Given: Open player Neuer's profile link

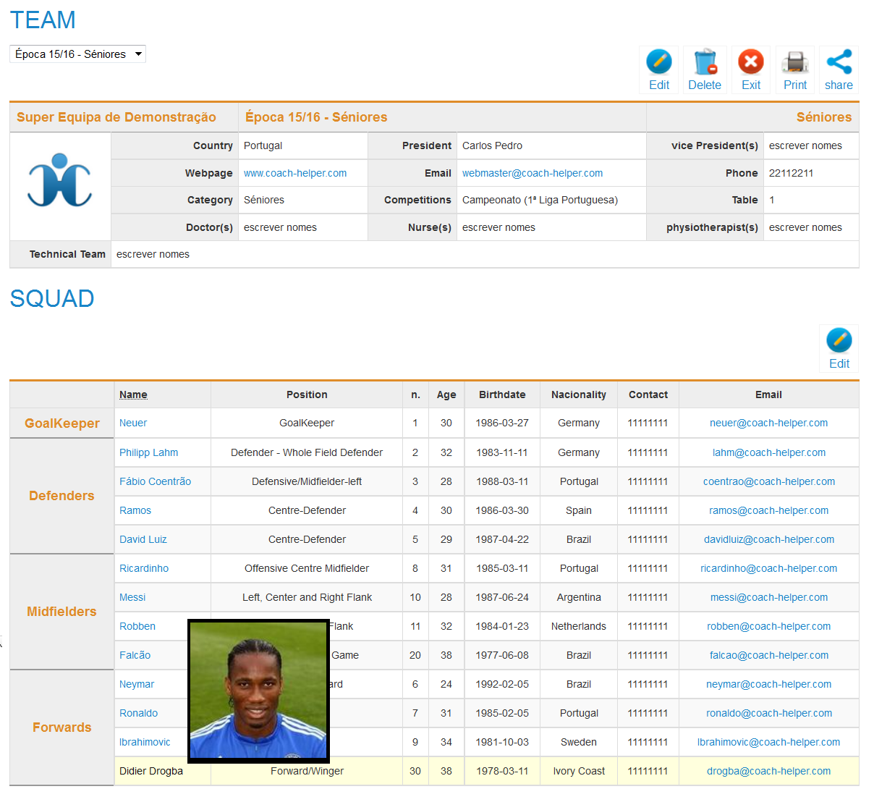Looking at the screenshot, I should click(133, 423).
